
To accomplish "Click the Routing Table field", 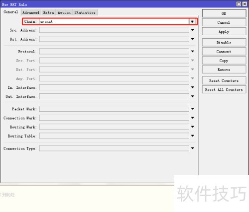I will tap(114, 136).
